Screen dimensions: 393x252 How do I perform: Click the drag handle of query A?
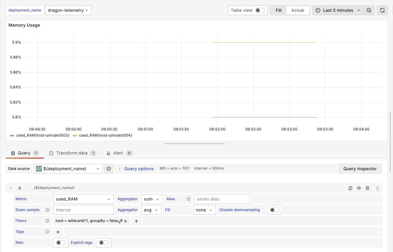pyautogui.click(x=378, y=188)
